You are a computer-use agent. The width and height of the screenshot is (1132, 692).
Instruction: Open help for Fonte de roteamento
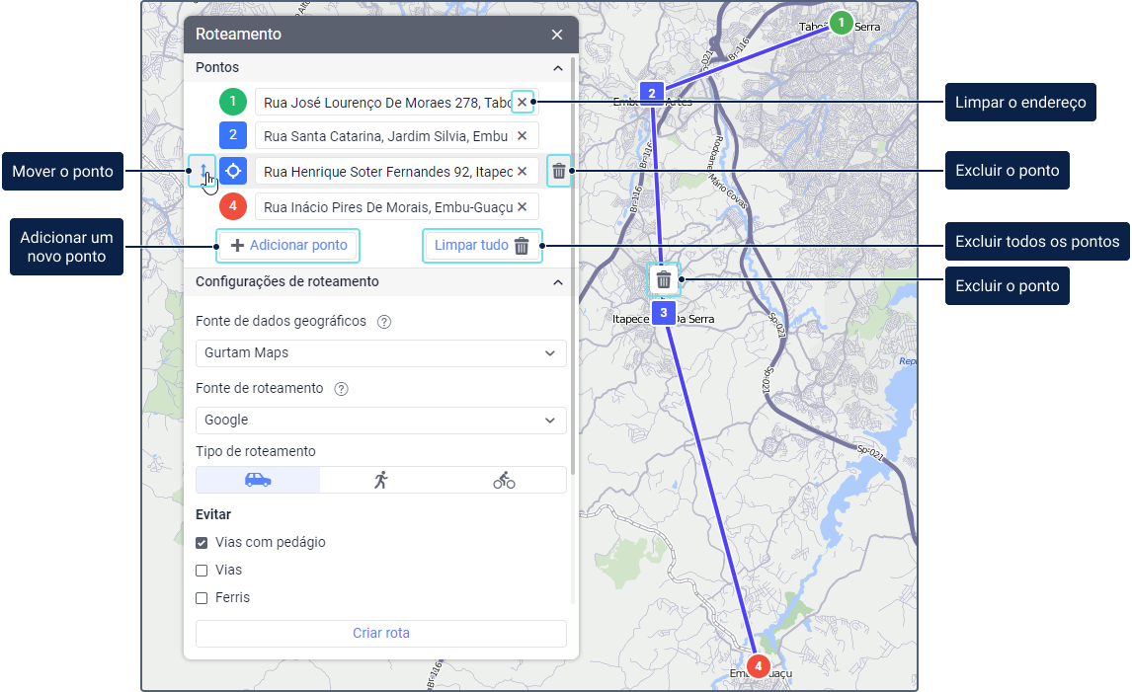(x=341, y=389)
